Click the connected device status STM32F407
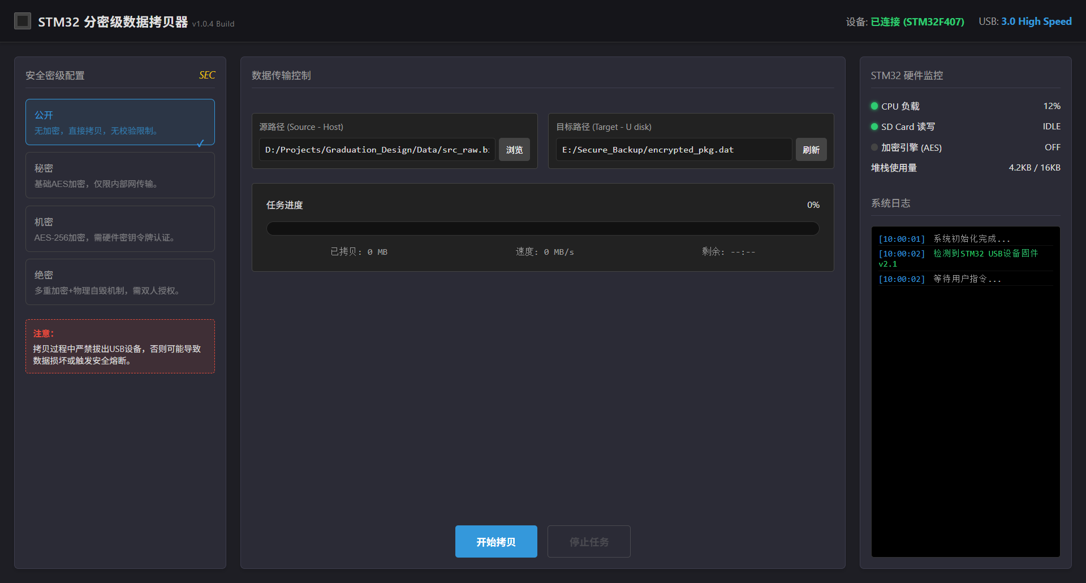This screenshot has height=583, width=1086. tap(917, 21)
